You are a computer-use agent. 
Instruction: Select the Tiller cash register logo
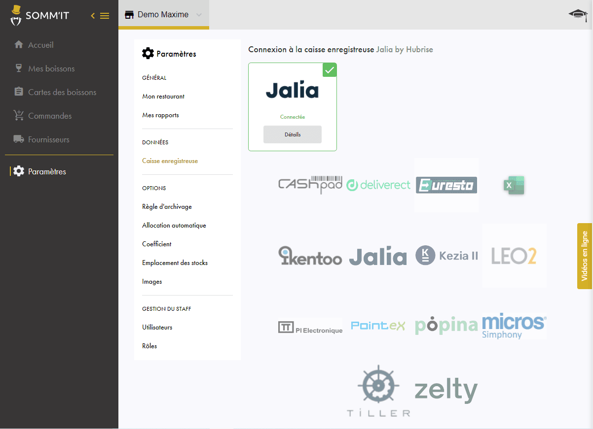(378, 391)
